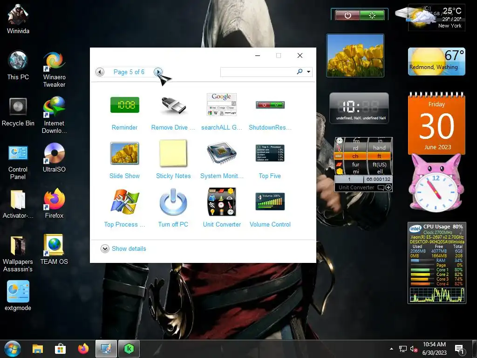Select the 'fur' unit in converter gadget
This screenshot has height=358, width=477.
click(x=355, y=165)
